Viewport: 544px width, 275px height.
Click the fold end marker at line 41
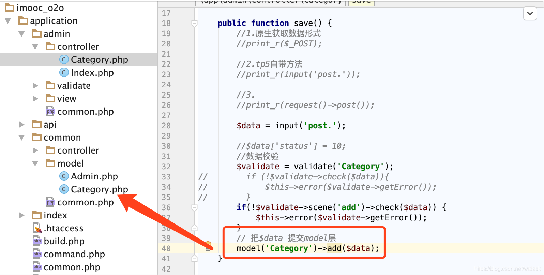(194, 258)
